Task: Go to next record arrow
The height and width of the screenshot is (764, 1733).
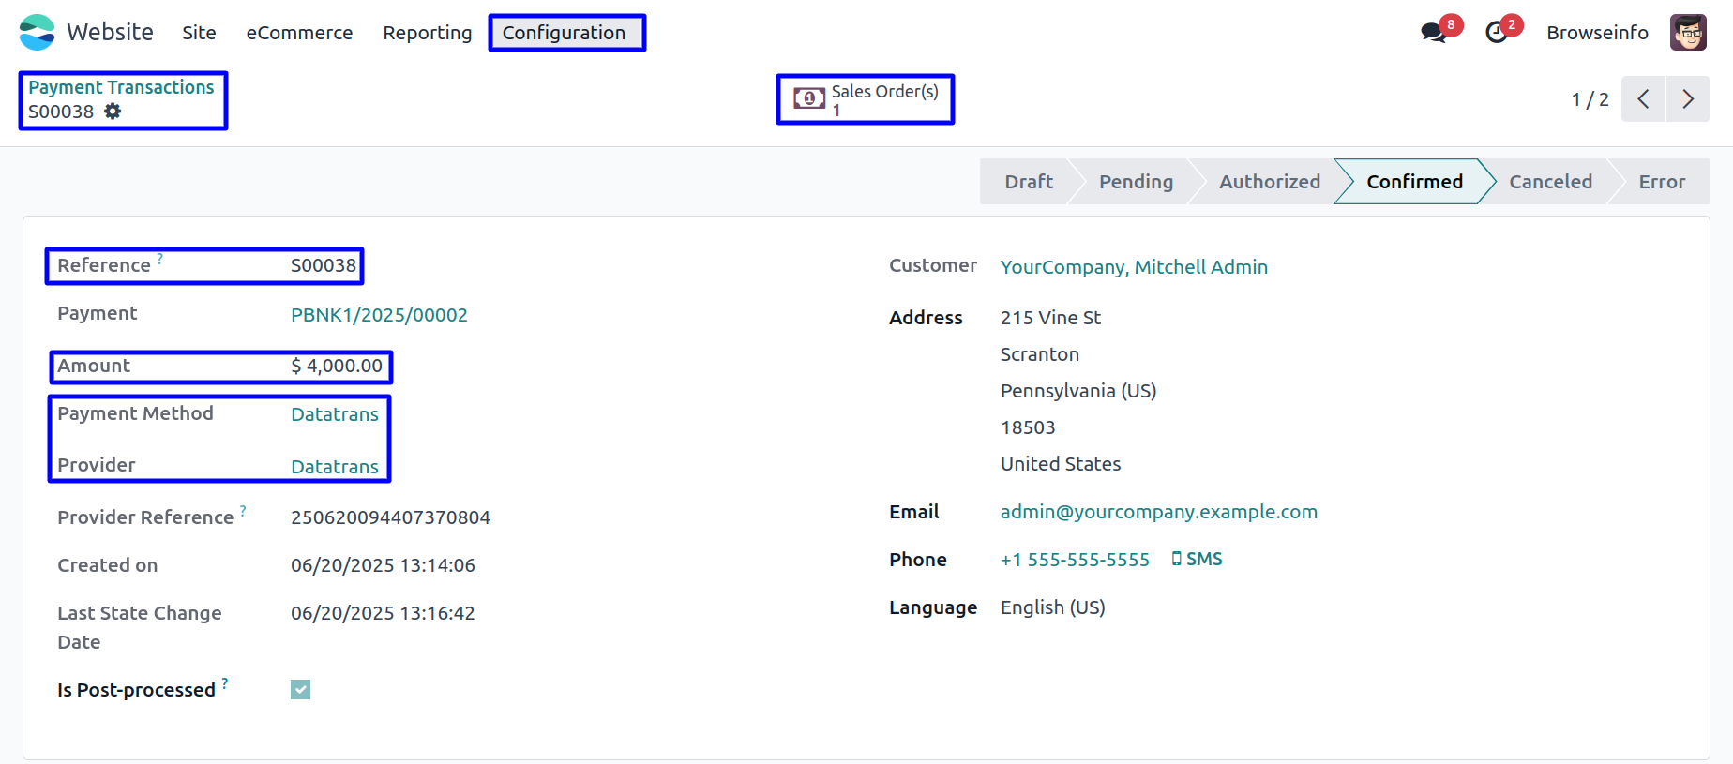Action: click(1688, 99)
